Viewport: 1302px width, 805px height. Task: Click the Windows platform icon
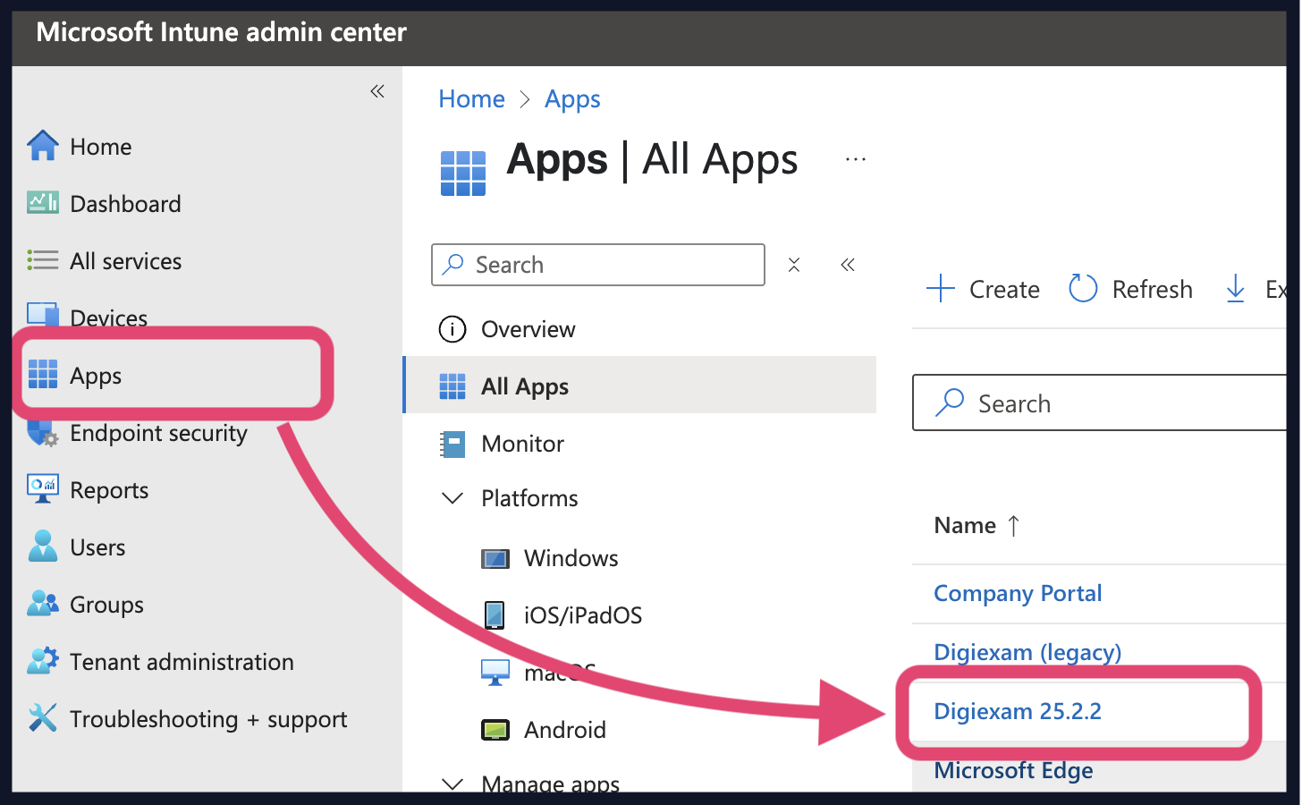click(495, 559)
